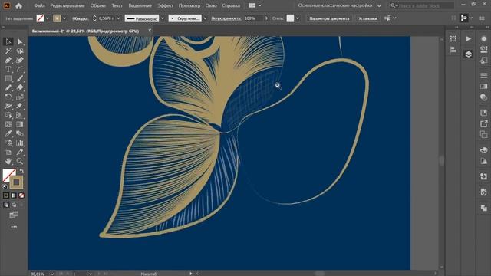Select the Scale tool

tap(20, 97)
